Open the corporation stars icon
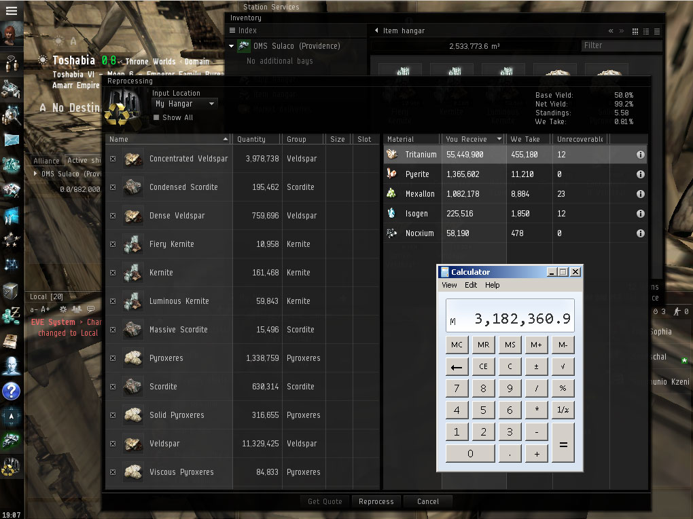Screen dimensions: 693x519 [x=12, y=241]
